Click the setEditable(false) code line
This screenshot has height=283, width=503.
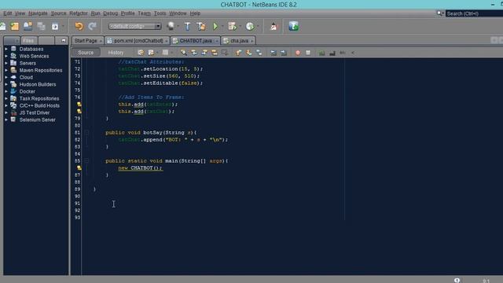click(160, 83)
